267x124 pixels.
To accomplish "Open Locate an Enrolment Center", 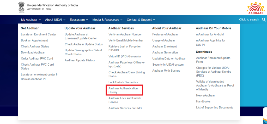I will pos(39,35).
